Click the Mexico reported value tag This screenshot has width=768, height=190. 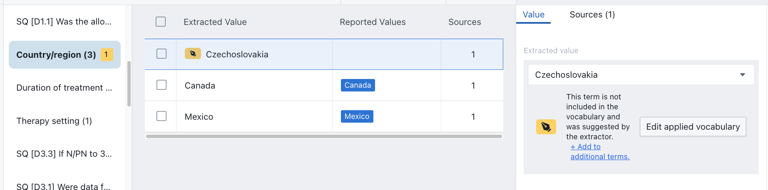click(357, 116)
